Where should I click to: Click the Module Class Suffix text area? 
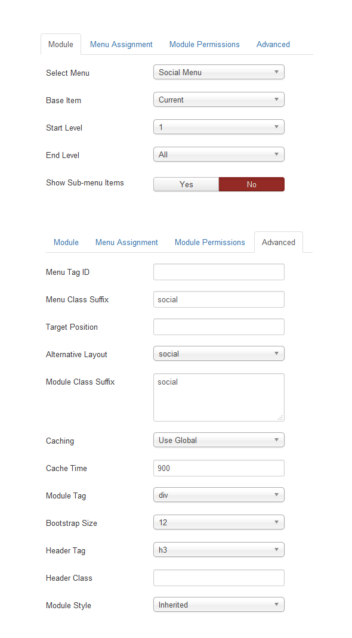219,398
